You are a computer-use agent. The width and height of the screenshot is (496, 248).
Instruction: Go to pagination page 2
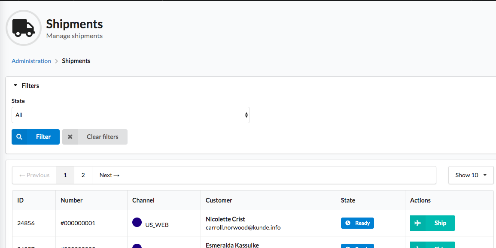pyautogui.click(x=83, y=175)
